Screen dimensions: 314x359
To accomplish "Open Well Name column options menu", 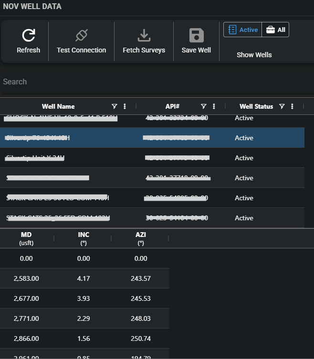I will 125,106.
